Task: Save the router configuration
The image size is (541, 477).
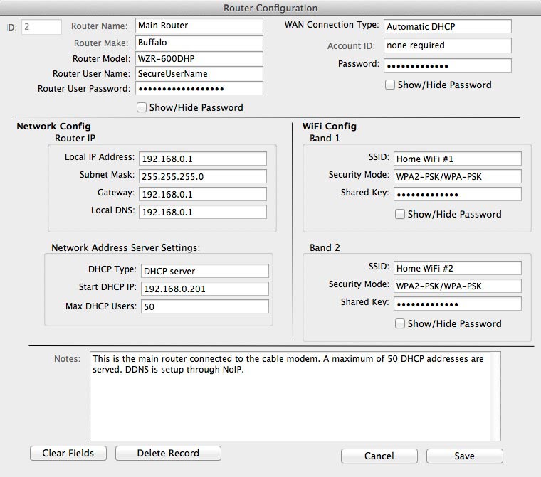Action: click(x=464, y=456)
